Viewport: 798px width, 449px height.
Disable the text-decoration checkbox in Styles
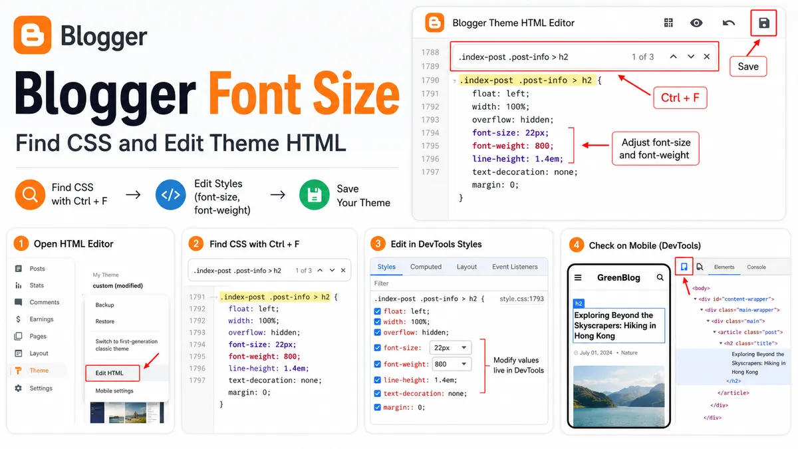click(378, 393)
